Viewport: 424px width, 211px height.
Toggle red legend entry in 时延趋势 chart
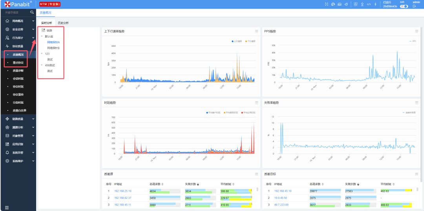point(249,112)
